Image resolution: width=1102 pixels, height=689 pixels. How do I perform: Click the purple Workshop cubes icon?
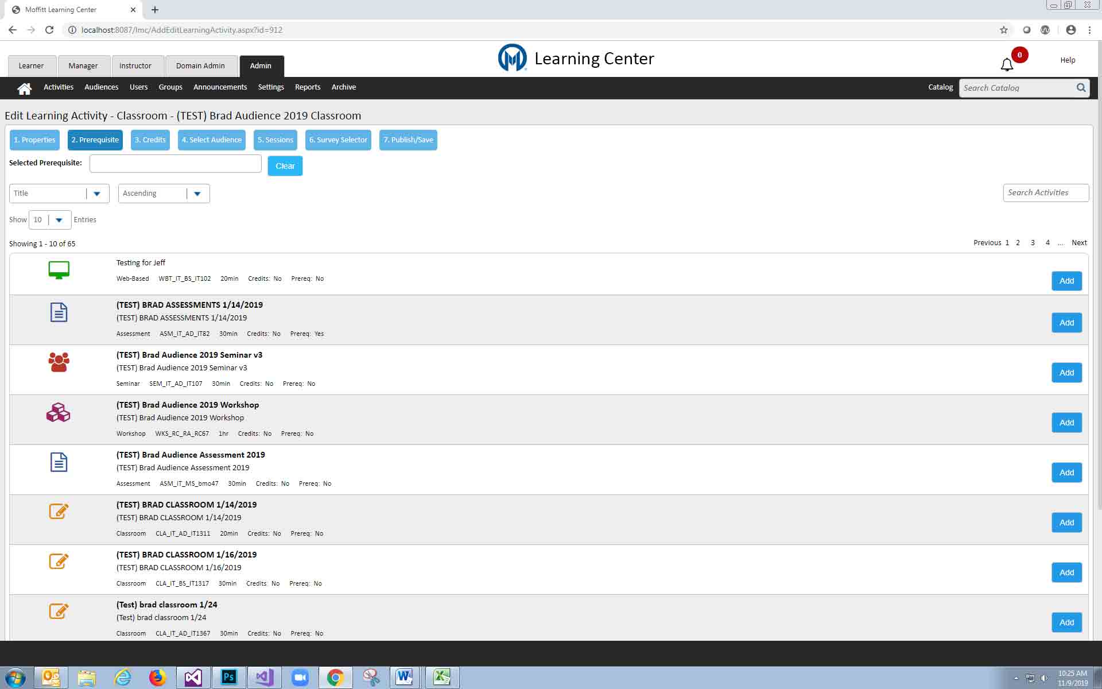tap(58, 412)
